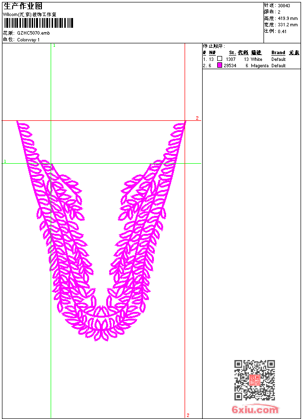This screenshot has width=302, height=419.
Task: Click the scale value 0.41
Action: click(x=282, y=31)
